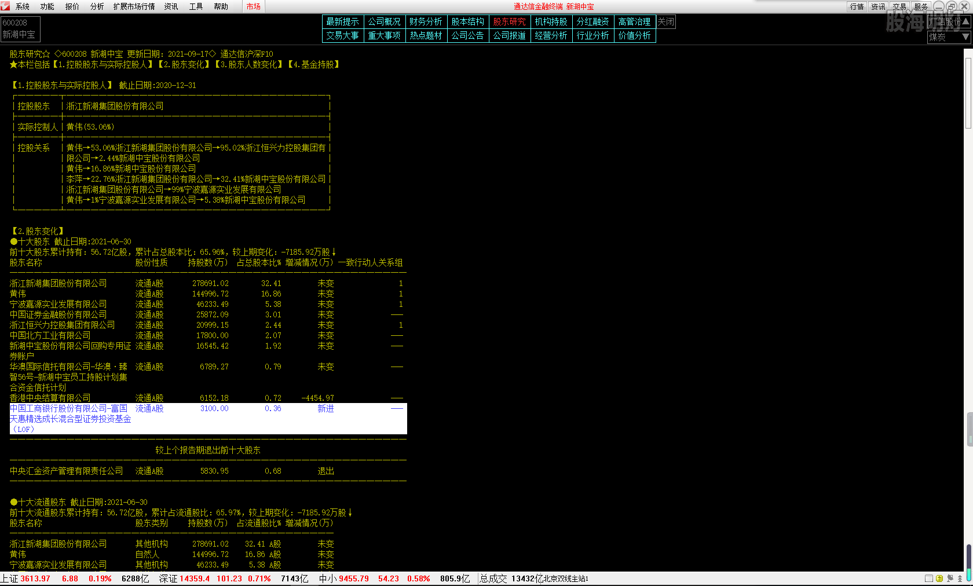The width and height of the screenshot is (973, 586).
Task: Switch to the 公司公告 tab
Action: [468, 35]
